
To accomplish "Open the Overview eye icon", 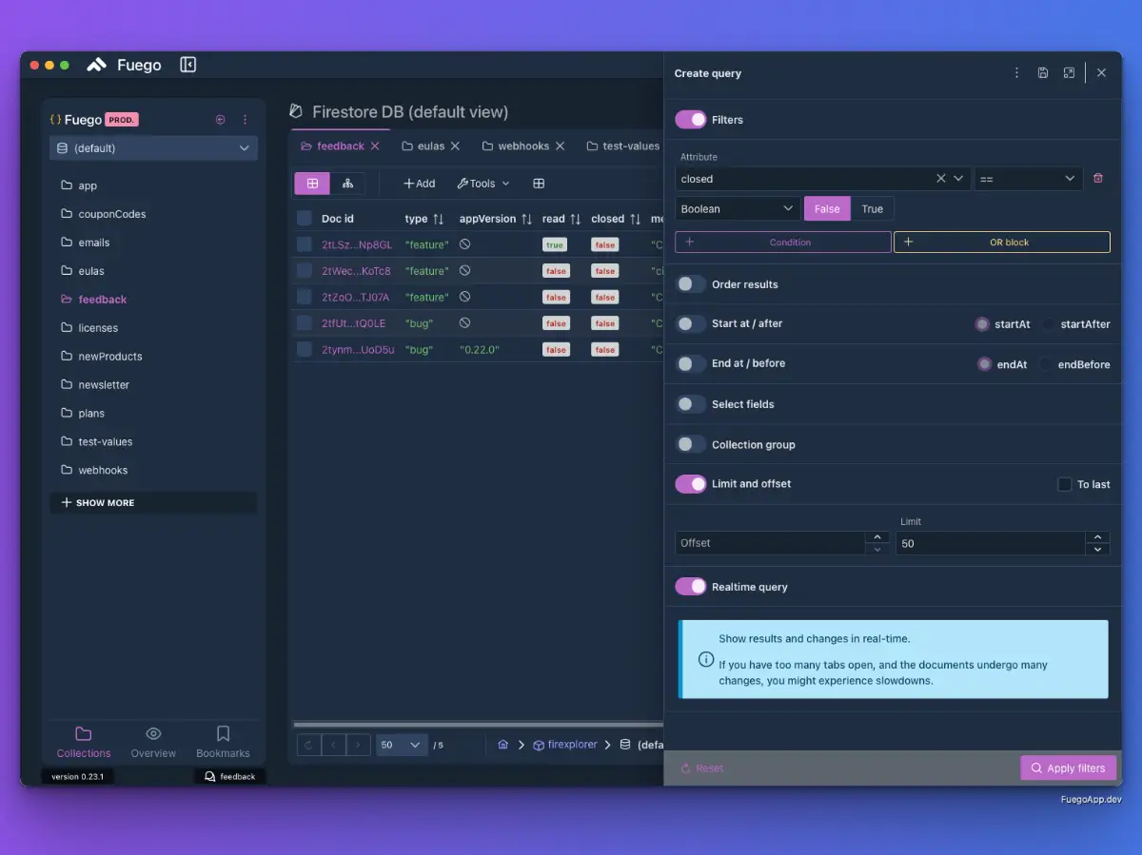I will click(153, 733).
